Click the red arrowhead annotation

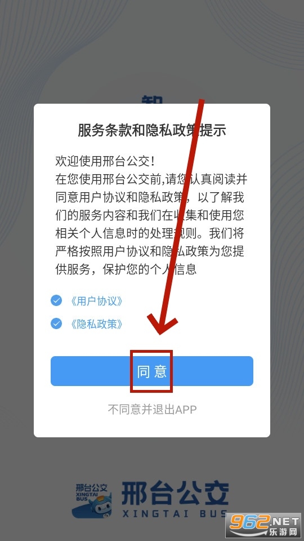162,323
